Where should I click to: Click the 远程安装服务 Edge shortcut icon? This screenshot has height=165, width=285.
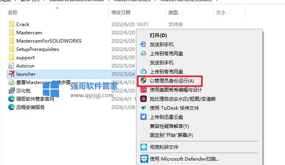(x=11, y=107)
